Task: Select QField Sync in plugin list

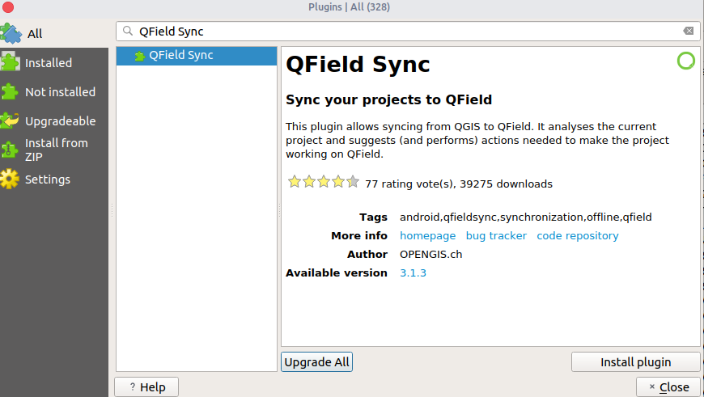Action: 197,56
